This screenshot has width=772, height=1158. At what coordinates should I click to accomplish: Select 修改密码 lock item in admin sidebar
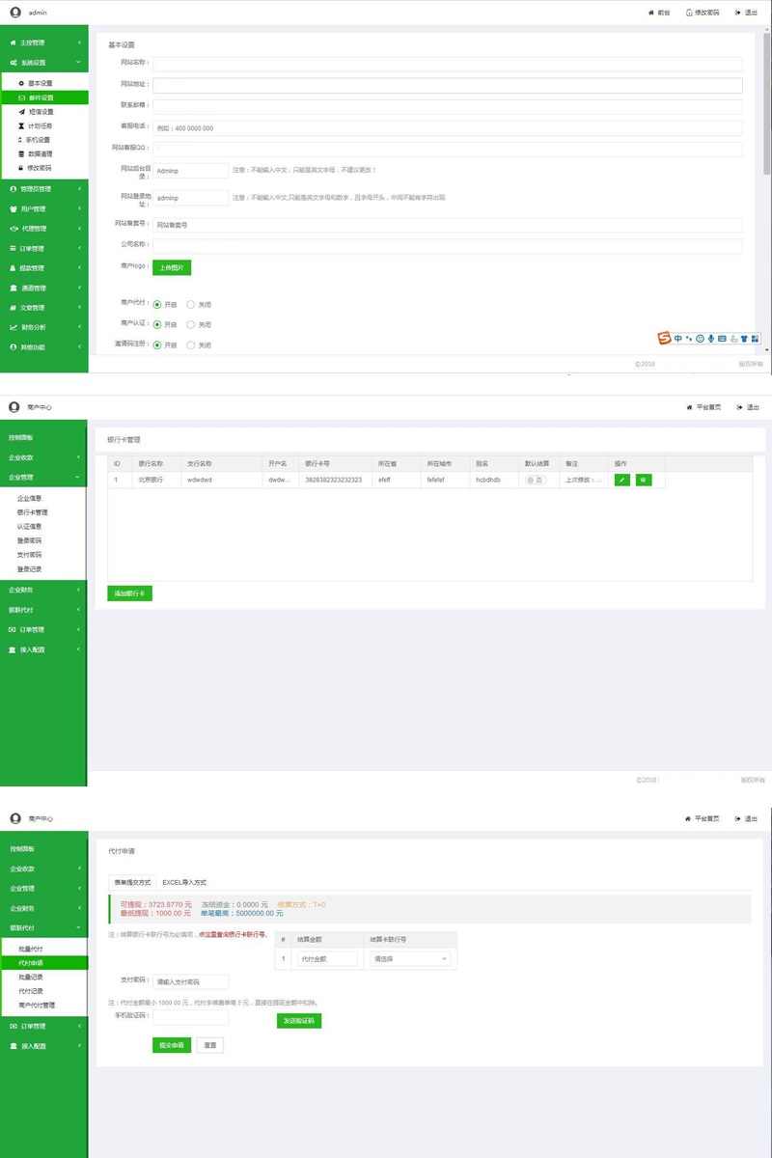coord(44,167)
